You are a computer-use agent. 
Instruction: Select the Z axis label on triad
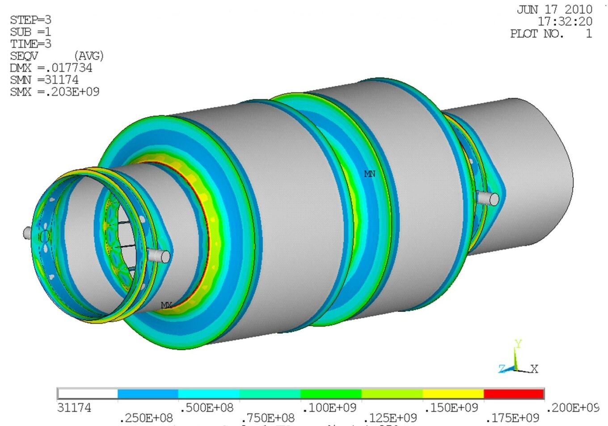tap(502, 369)
